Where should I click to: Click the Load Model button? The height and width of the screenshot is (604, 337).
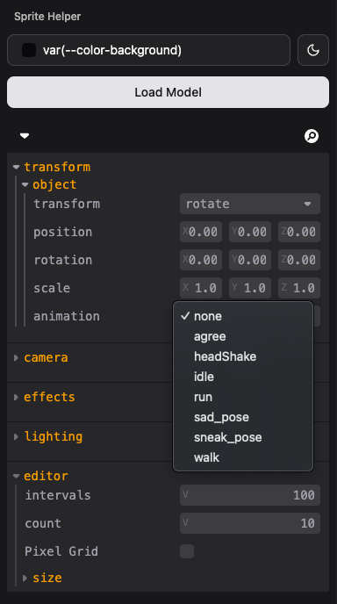(x=168, y=92)
